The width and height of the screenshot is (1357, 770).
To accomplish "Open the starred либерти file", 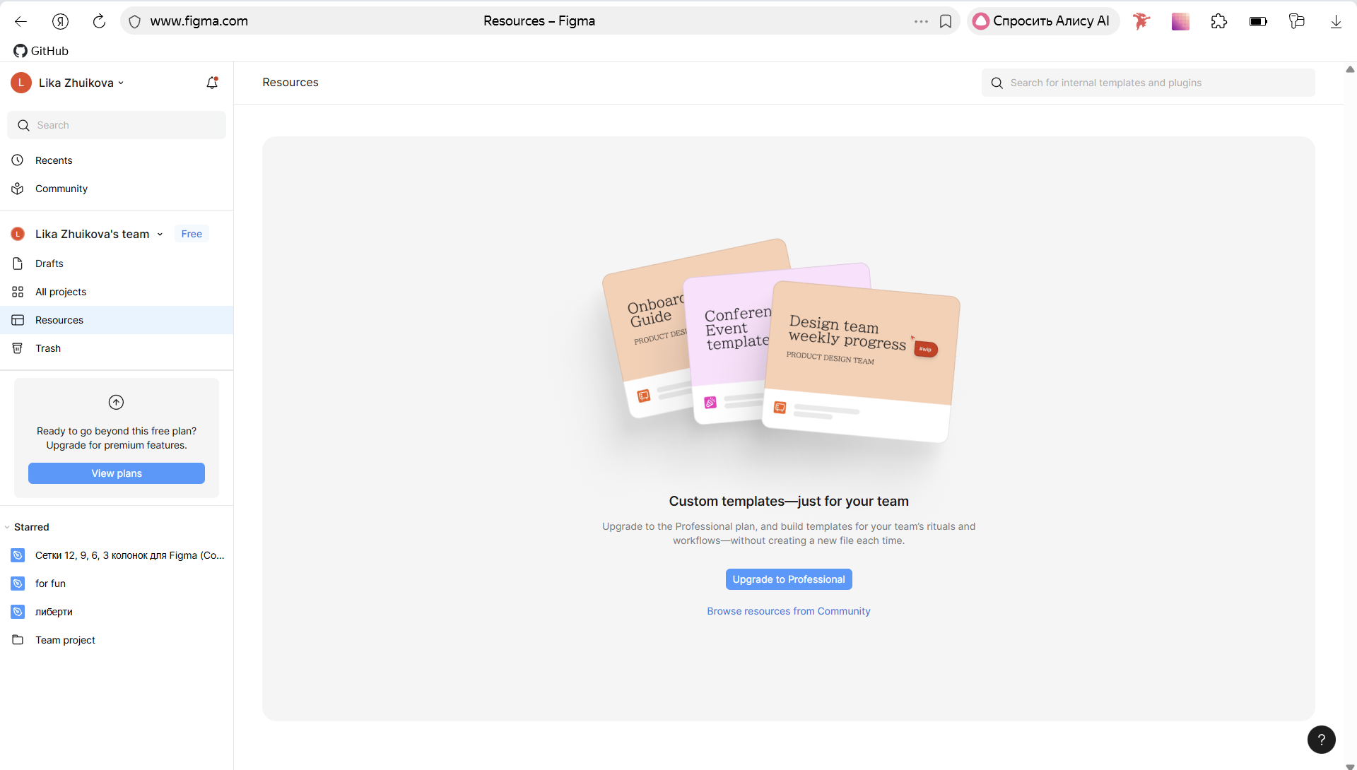I will (x=54, y=612).
